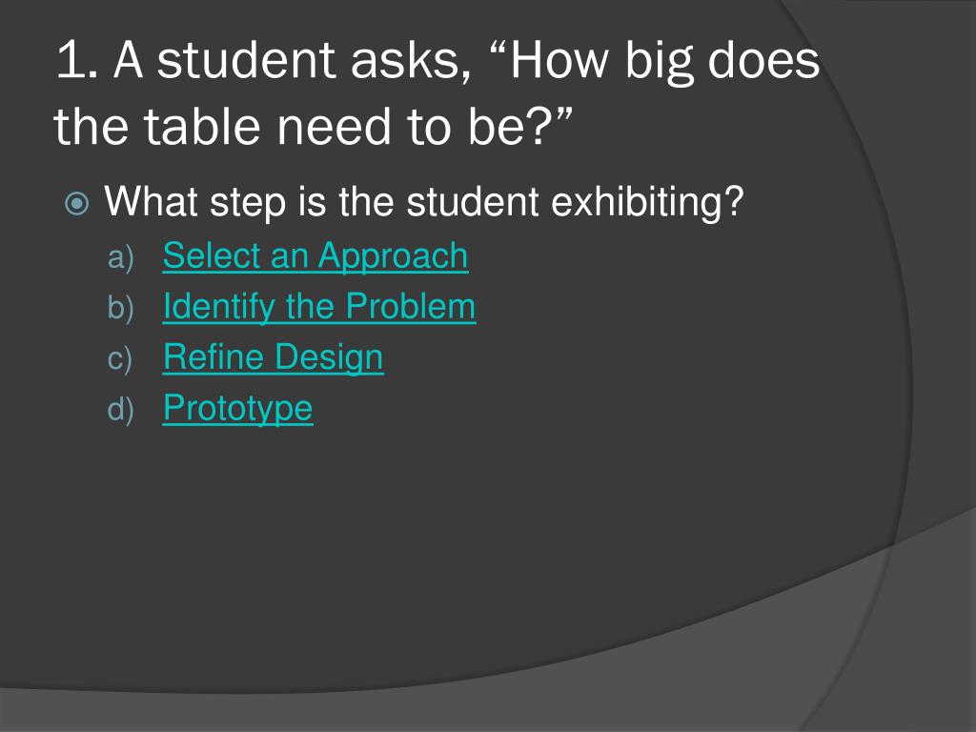976x732 pixels.
Task: Select the "c)" list marker
Action: click(x=119, y=359)
